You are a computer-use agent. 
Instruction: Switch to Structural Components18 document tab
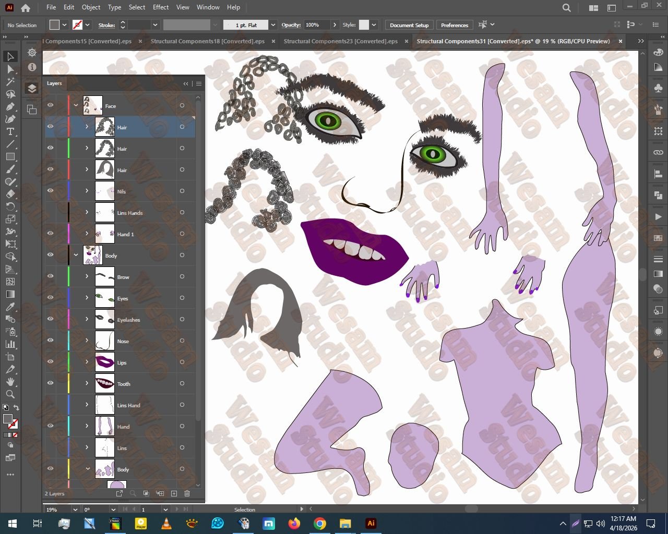tap(208, 41)
